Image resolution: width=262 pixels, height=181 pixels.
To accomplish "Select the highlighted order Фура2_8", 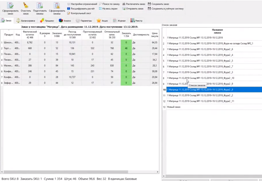I will 214,89.
